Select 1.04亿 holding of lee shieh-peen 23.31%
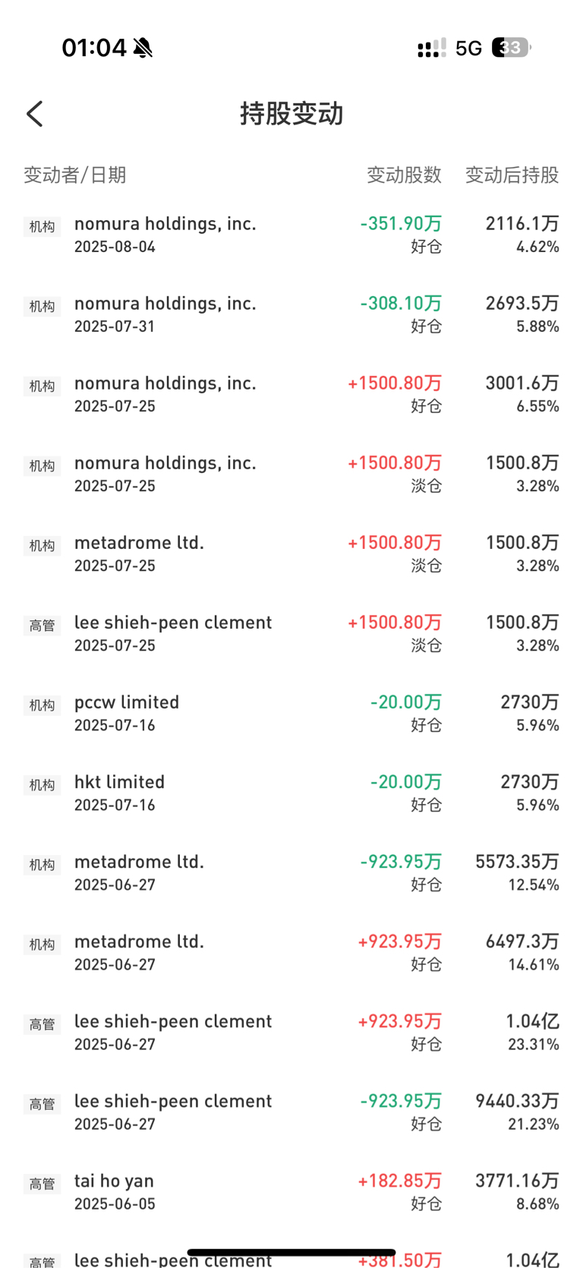This screenshot has height=1268, width=583. click(533, 1021)
